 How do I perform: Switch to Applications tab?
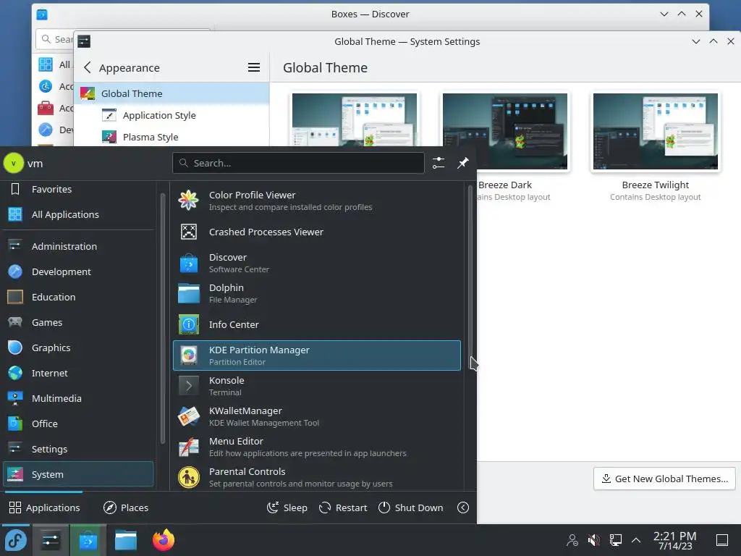pos(44,507)
